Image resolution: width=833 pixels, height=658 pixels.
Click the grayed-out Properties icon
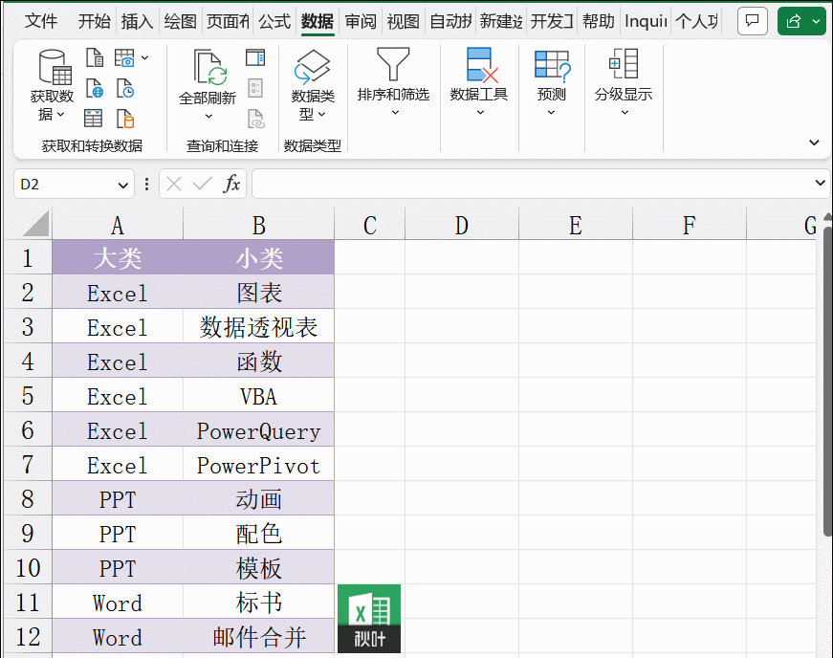[255, 88]
